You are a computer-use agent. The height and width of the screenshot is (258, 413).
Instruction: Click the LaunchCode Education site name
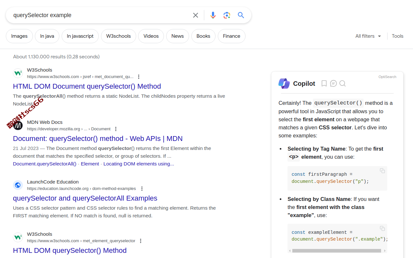pyautogui.click(x=53, y=182)
